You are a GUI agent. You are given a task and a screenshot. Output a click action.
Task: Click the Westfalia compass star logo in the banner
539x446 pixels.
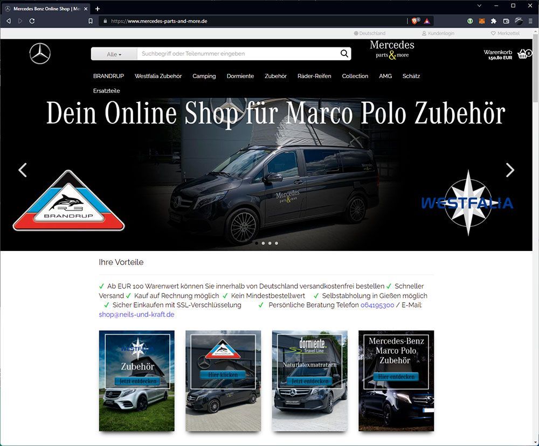click(x=467, y=203)
